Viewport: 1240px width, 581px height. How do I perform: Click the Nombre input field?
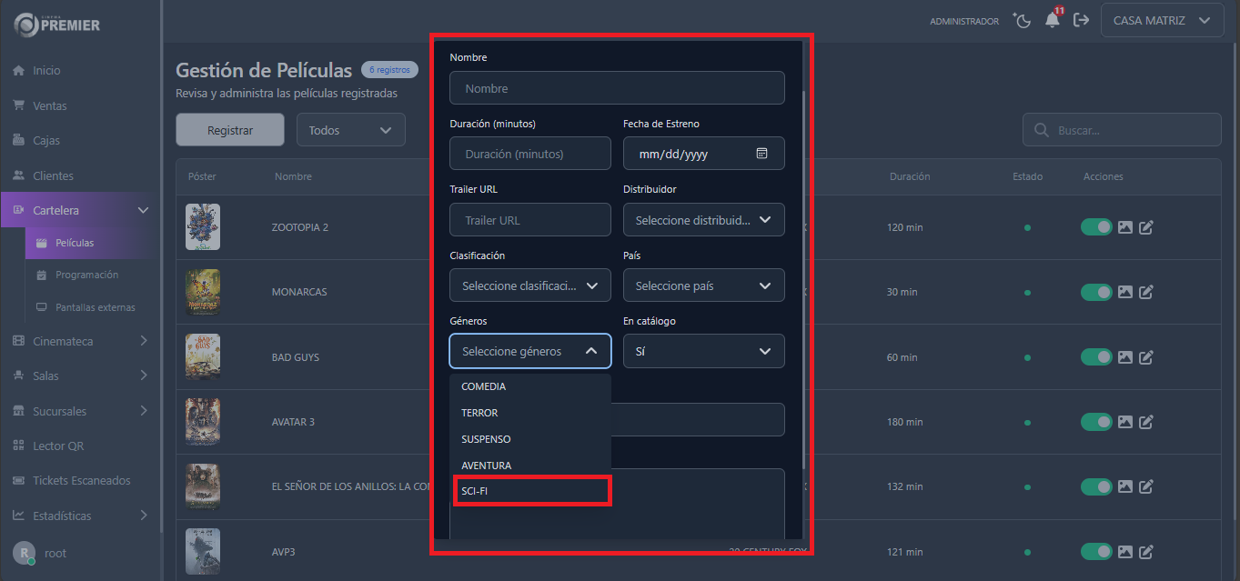617,88
